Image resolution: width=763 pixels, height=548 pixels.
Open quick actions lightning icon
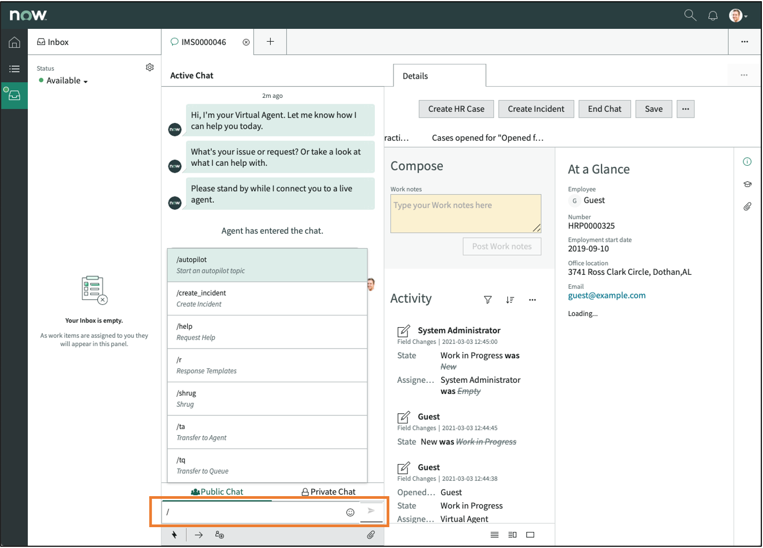[x=174, y=535]
